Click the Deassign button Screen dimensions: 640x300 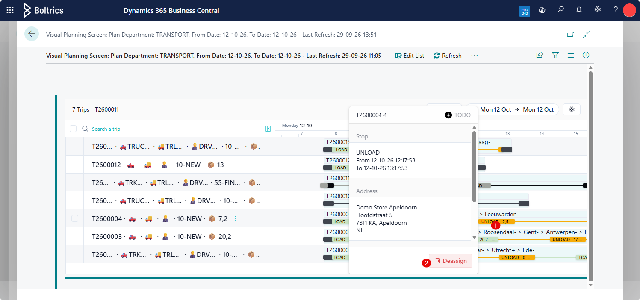point(451,261)
